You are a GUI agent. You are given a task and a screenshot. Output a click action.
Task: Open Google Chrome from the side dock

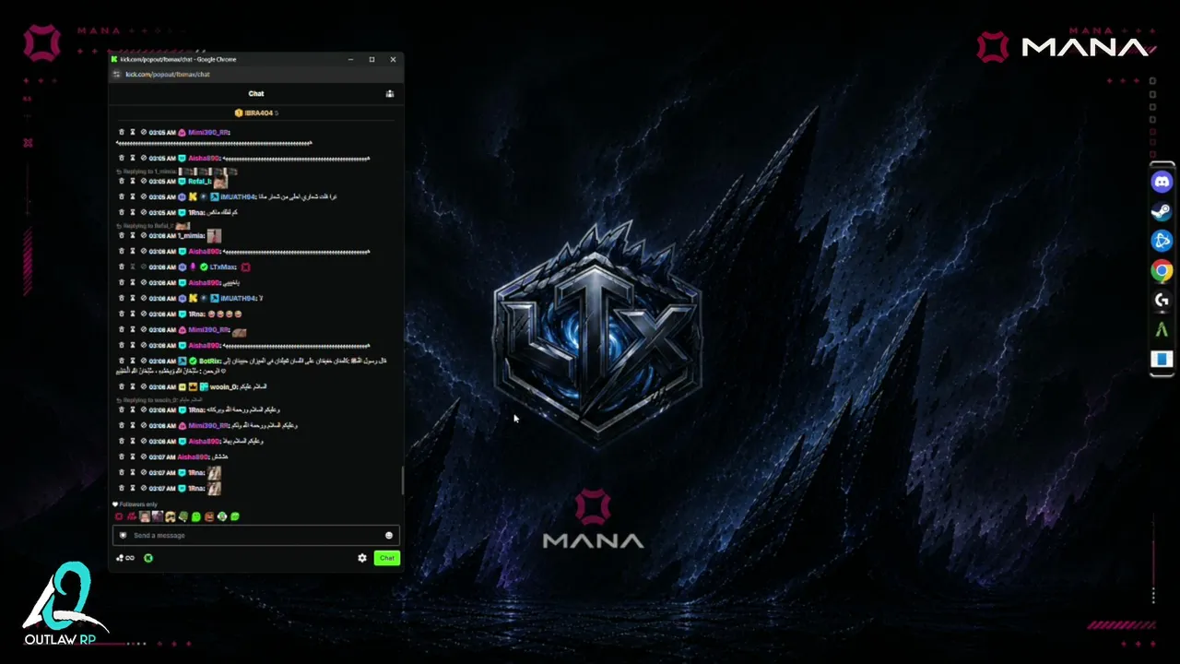[x=1162, y=270]
